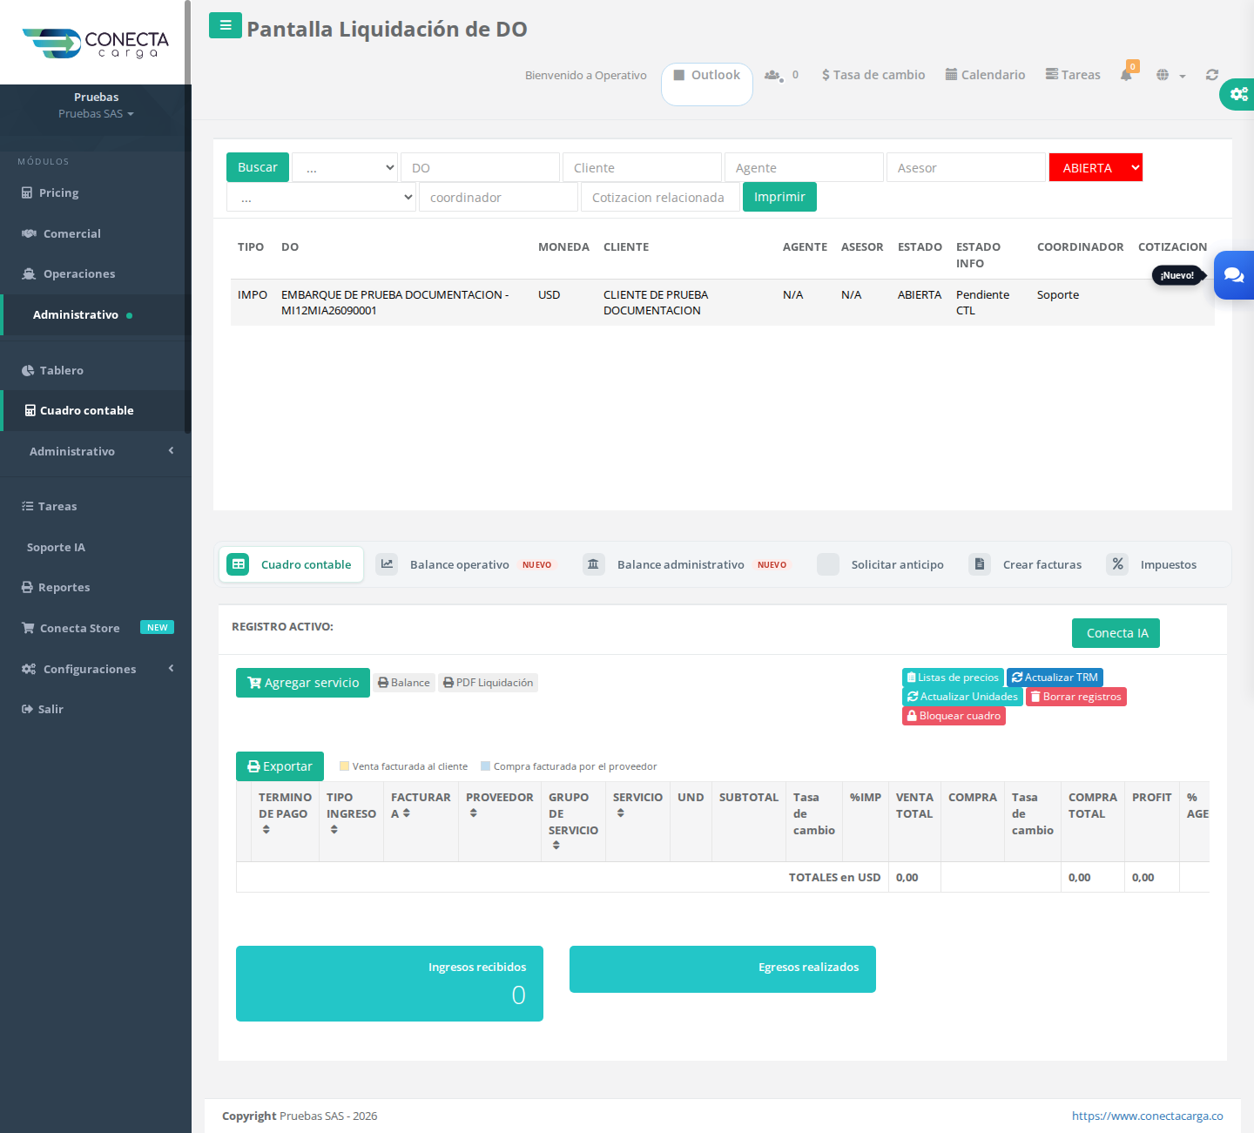Toggle the hamburger sidebar menu button
This screenshot has height=1133, width=1254.
(x=226, y=25)
